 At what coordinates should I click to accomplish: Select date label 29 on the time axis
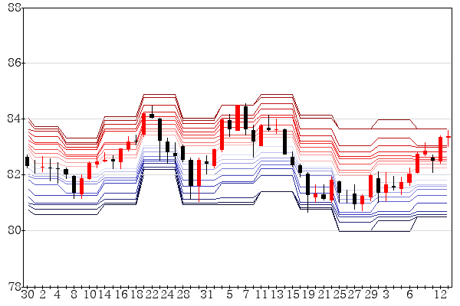point(371,295)
